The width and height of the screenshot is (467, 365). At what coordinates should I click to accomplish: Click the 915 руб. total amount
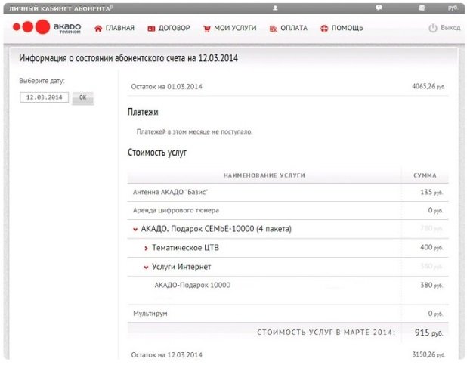tap(429, 333)
